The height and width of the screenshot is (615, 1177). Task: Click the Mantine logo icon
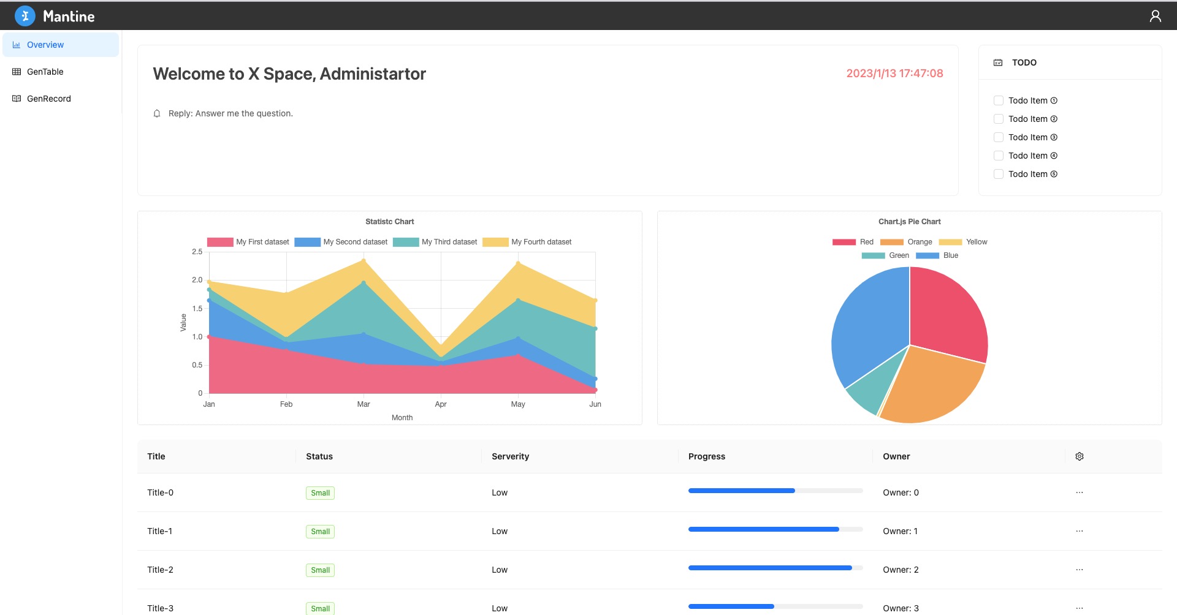tap(25, 16)
